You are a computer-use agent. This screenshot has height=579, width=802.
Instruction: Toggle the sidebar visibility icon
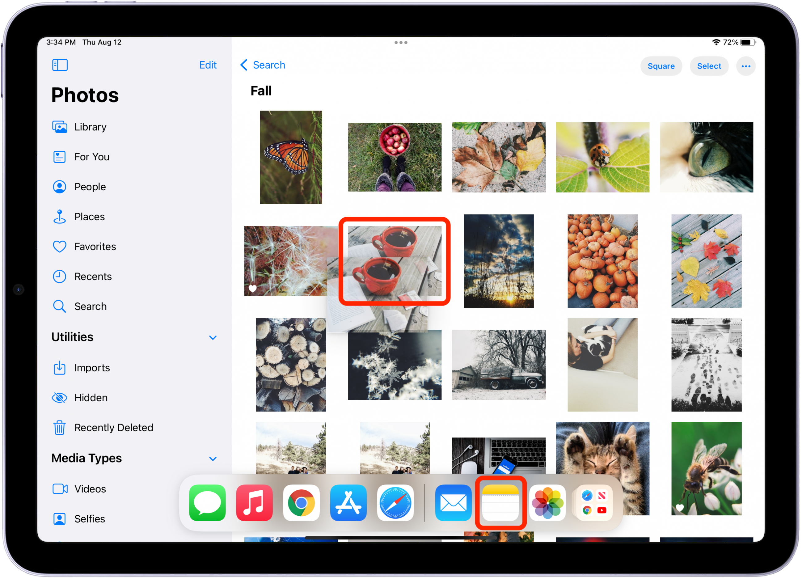point(60,65)
